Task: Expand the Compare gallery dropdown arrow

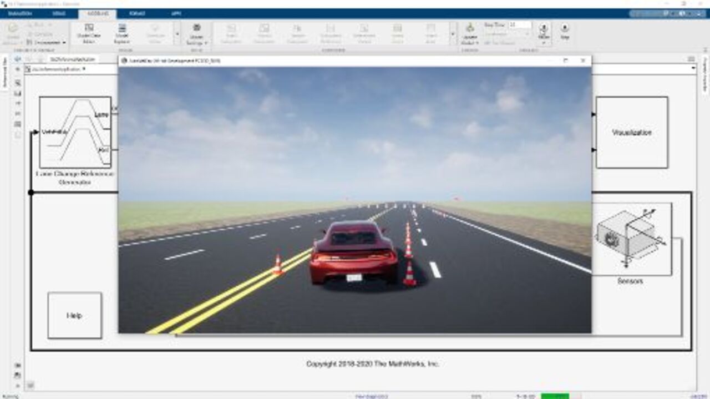Action: point(453,33)
